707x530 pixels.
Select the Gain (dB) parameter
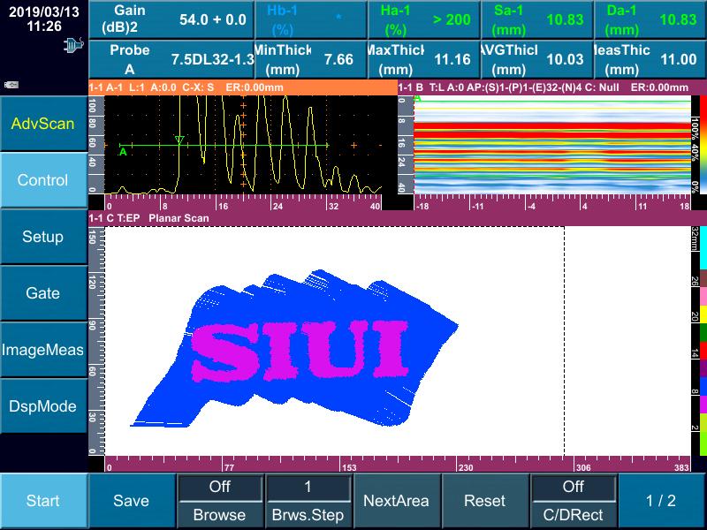click(x=171, y=19)
